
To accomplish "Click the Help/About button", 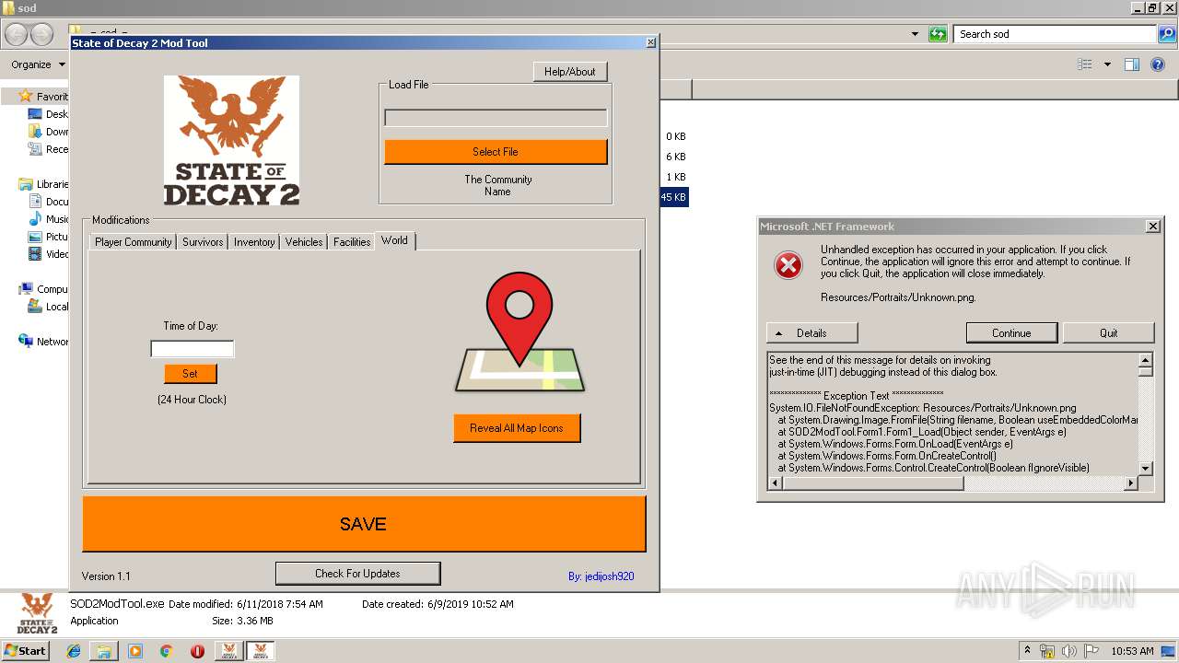I will click(570, 72).
